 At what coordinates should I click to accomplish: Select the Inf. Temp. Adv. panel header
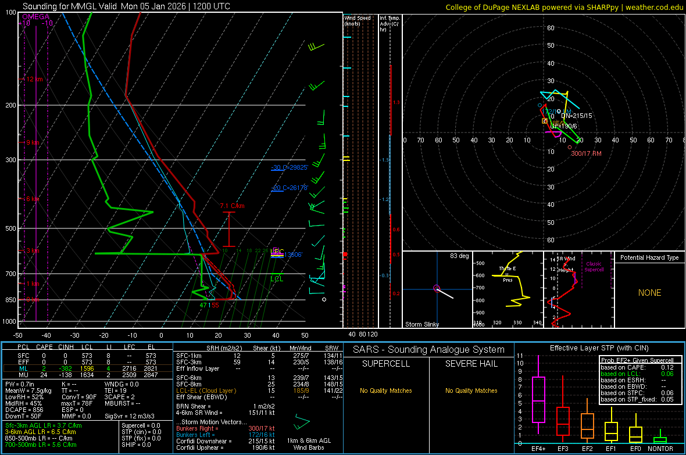[x=390, y=24]
